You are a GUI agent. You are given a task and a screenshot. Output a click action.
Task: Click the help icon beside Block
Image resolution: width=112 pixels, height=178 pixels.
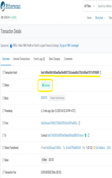tap(3, 98)
